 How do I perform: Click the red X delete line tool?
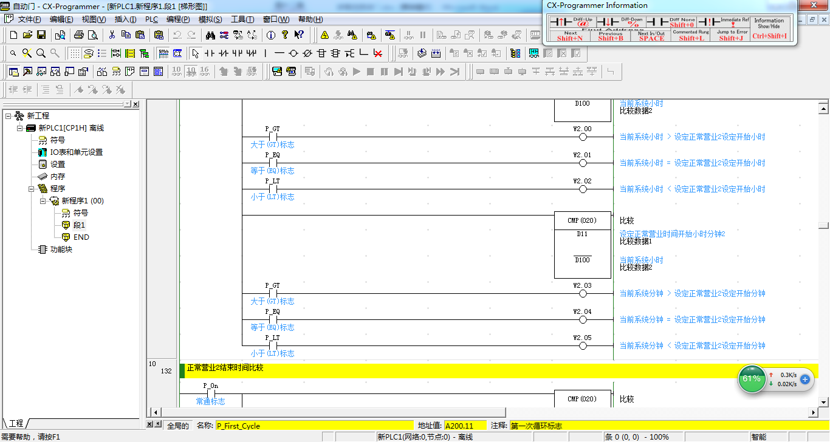[378, 53]
